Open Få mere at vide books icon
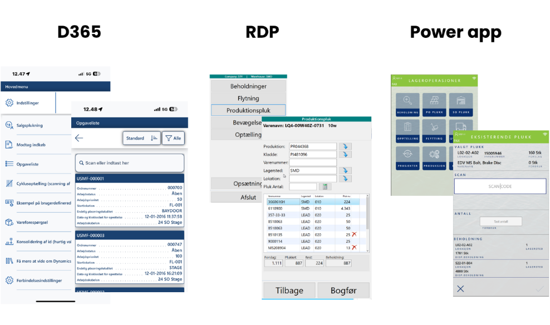Screen dimensions: 550x325 (x=9, y=261)
